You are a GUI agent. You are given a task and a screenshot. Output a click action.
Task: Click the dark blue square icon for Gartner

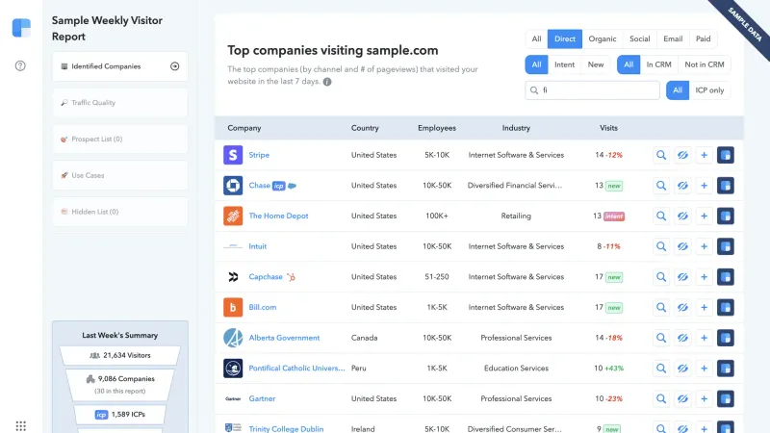pos(726,398)
